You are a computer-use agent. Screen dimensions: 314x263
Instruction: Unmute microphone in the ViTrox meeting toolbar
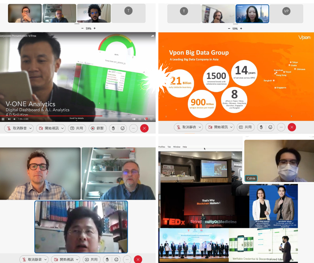[16, 128]
